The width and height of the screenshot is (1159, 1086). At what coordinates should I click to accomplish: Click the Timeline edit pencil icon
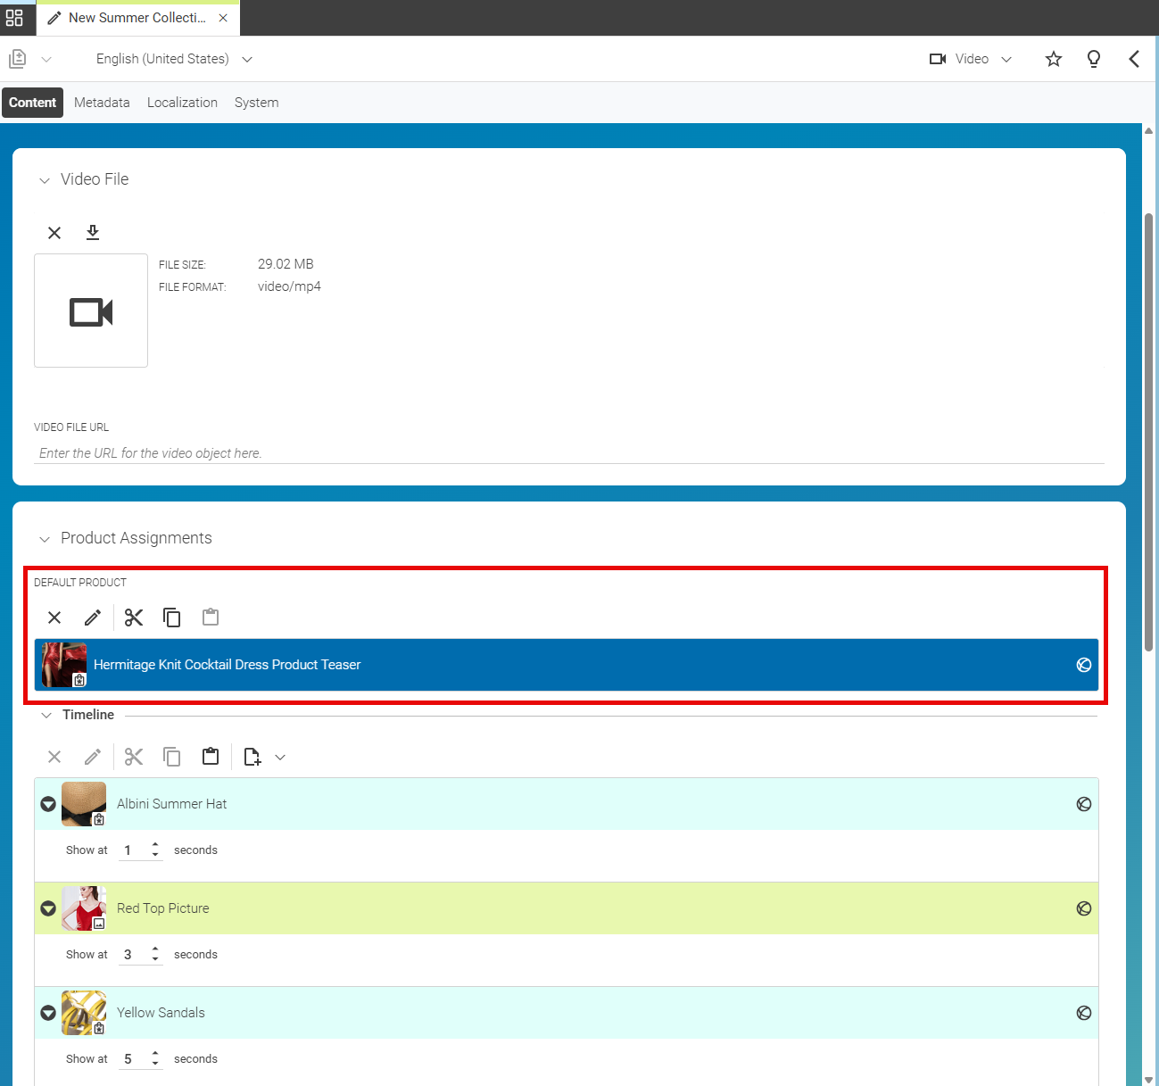coord(93,757)
